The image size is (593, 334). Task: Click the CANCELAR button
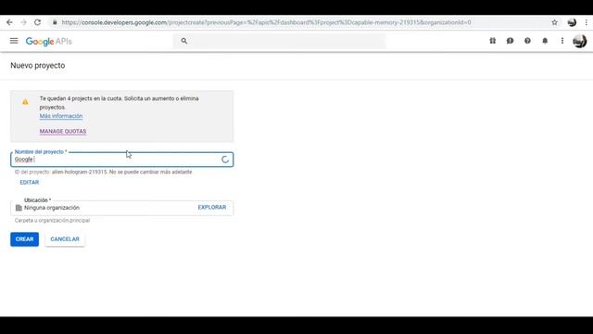[65, 239]
